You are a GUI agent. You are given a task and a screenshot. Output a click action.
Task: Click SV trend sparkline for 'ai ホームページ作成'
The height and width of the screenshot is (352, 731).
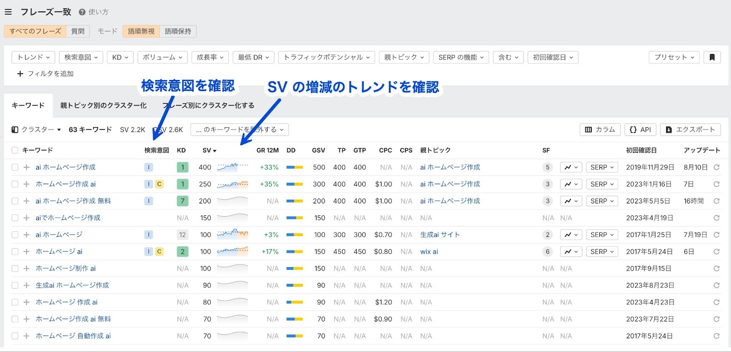pos(233,167)
